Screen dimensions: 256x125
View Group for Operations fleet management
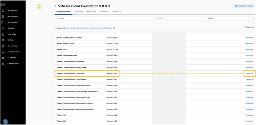pyautogui.click(x=249, y=91)
